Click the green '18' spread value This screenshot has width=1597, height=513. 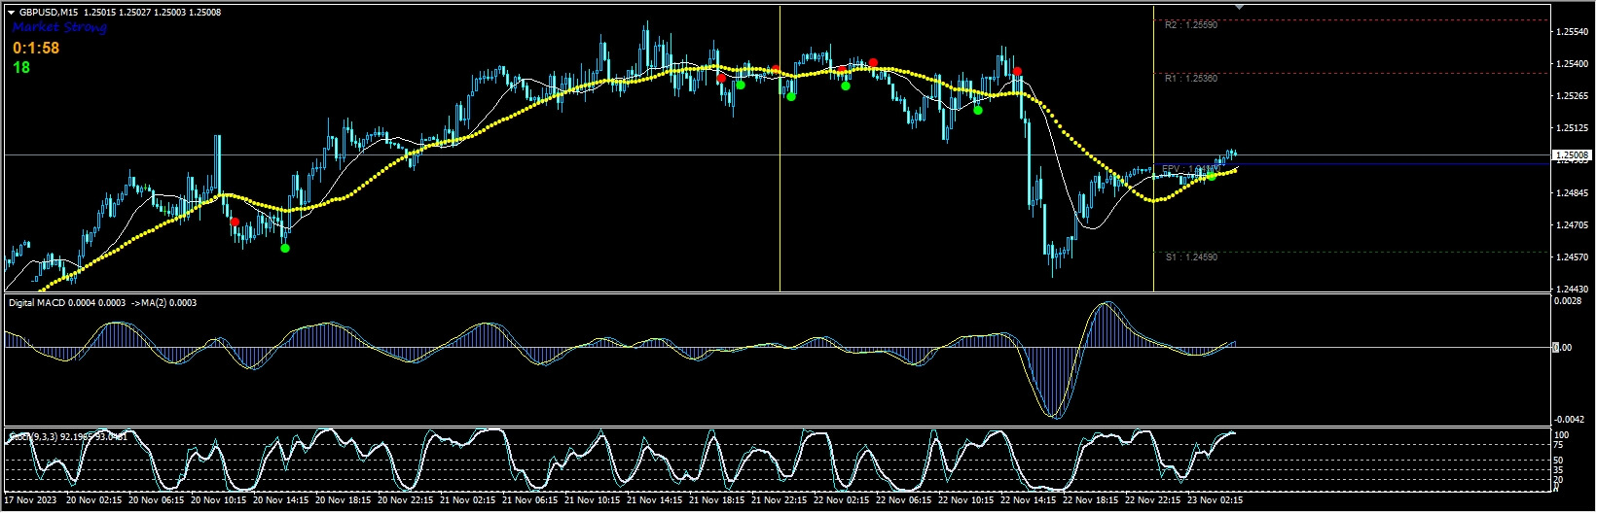point(21,67)
